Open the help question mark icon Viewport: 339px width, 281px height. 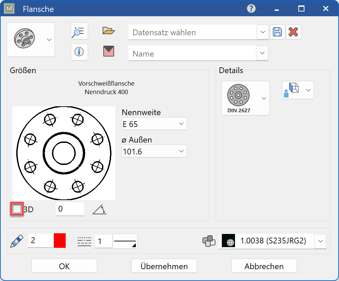tap(251, 8)
